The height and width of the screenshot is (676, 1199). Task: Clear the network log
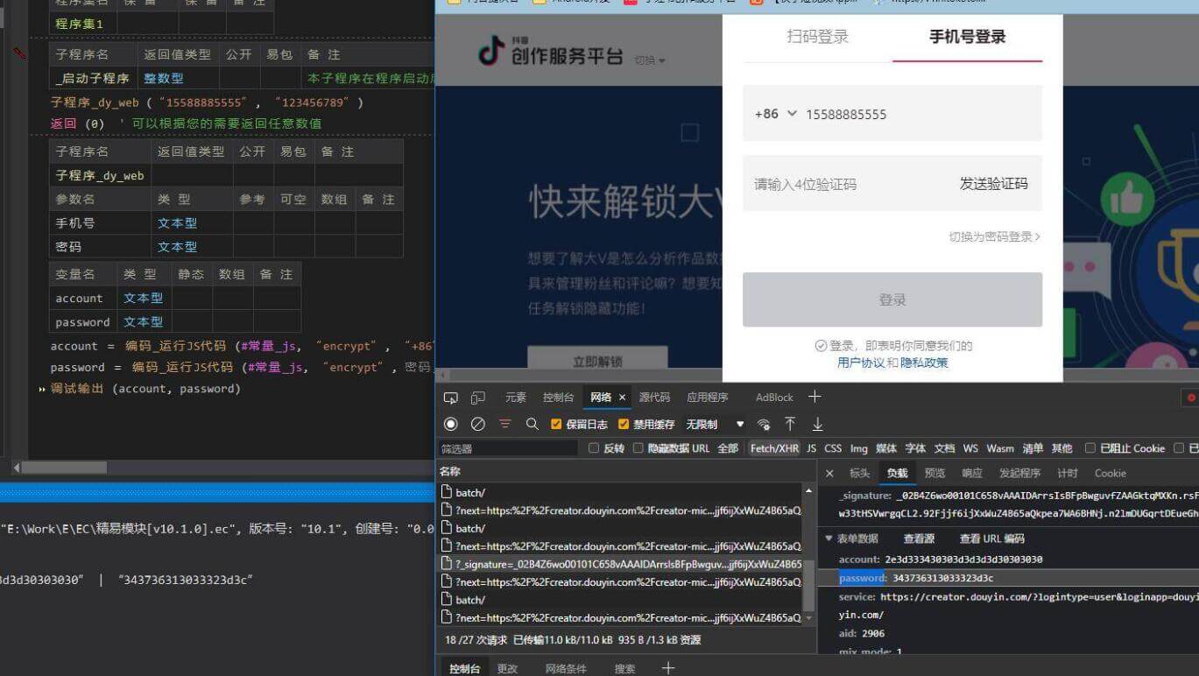click(478, 424)
